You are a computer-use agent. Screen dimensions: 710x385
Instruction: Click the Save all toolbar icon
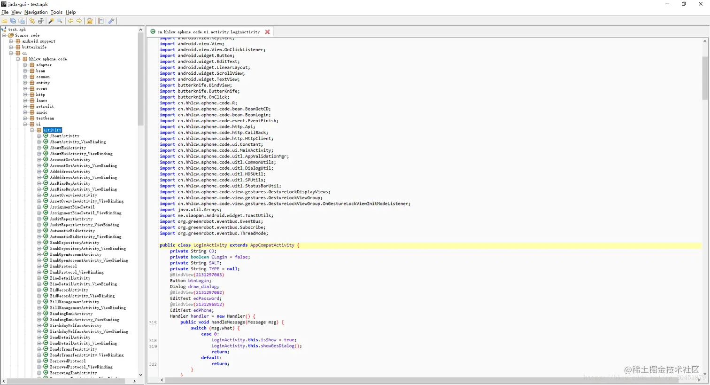13,21
